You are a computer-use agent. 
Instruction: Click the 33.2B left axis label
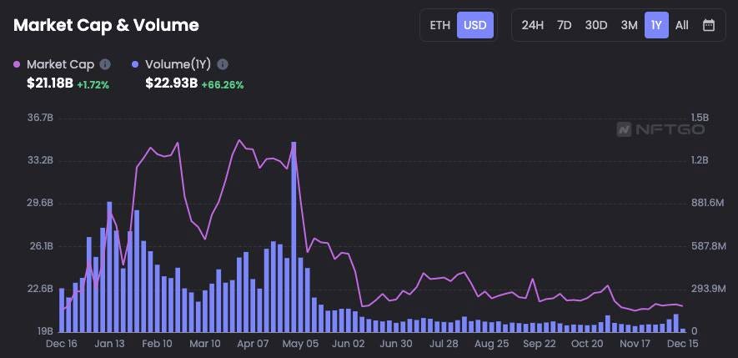coord(41,160)
